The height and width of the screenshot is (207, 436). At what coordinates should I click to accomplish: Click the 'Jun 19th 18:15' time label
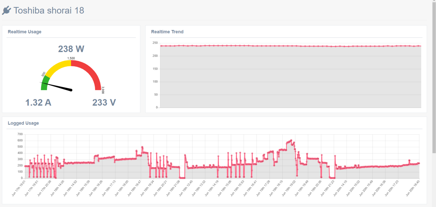coord(276,188)
